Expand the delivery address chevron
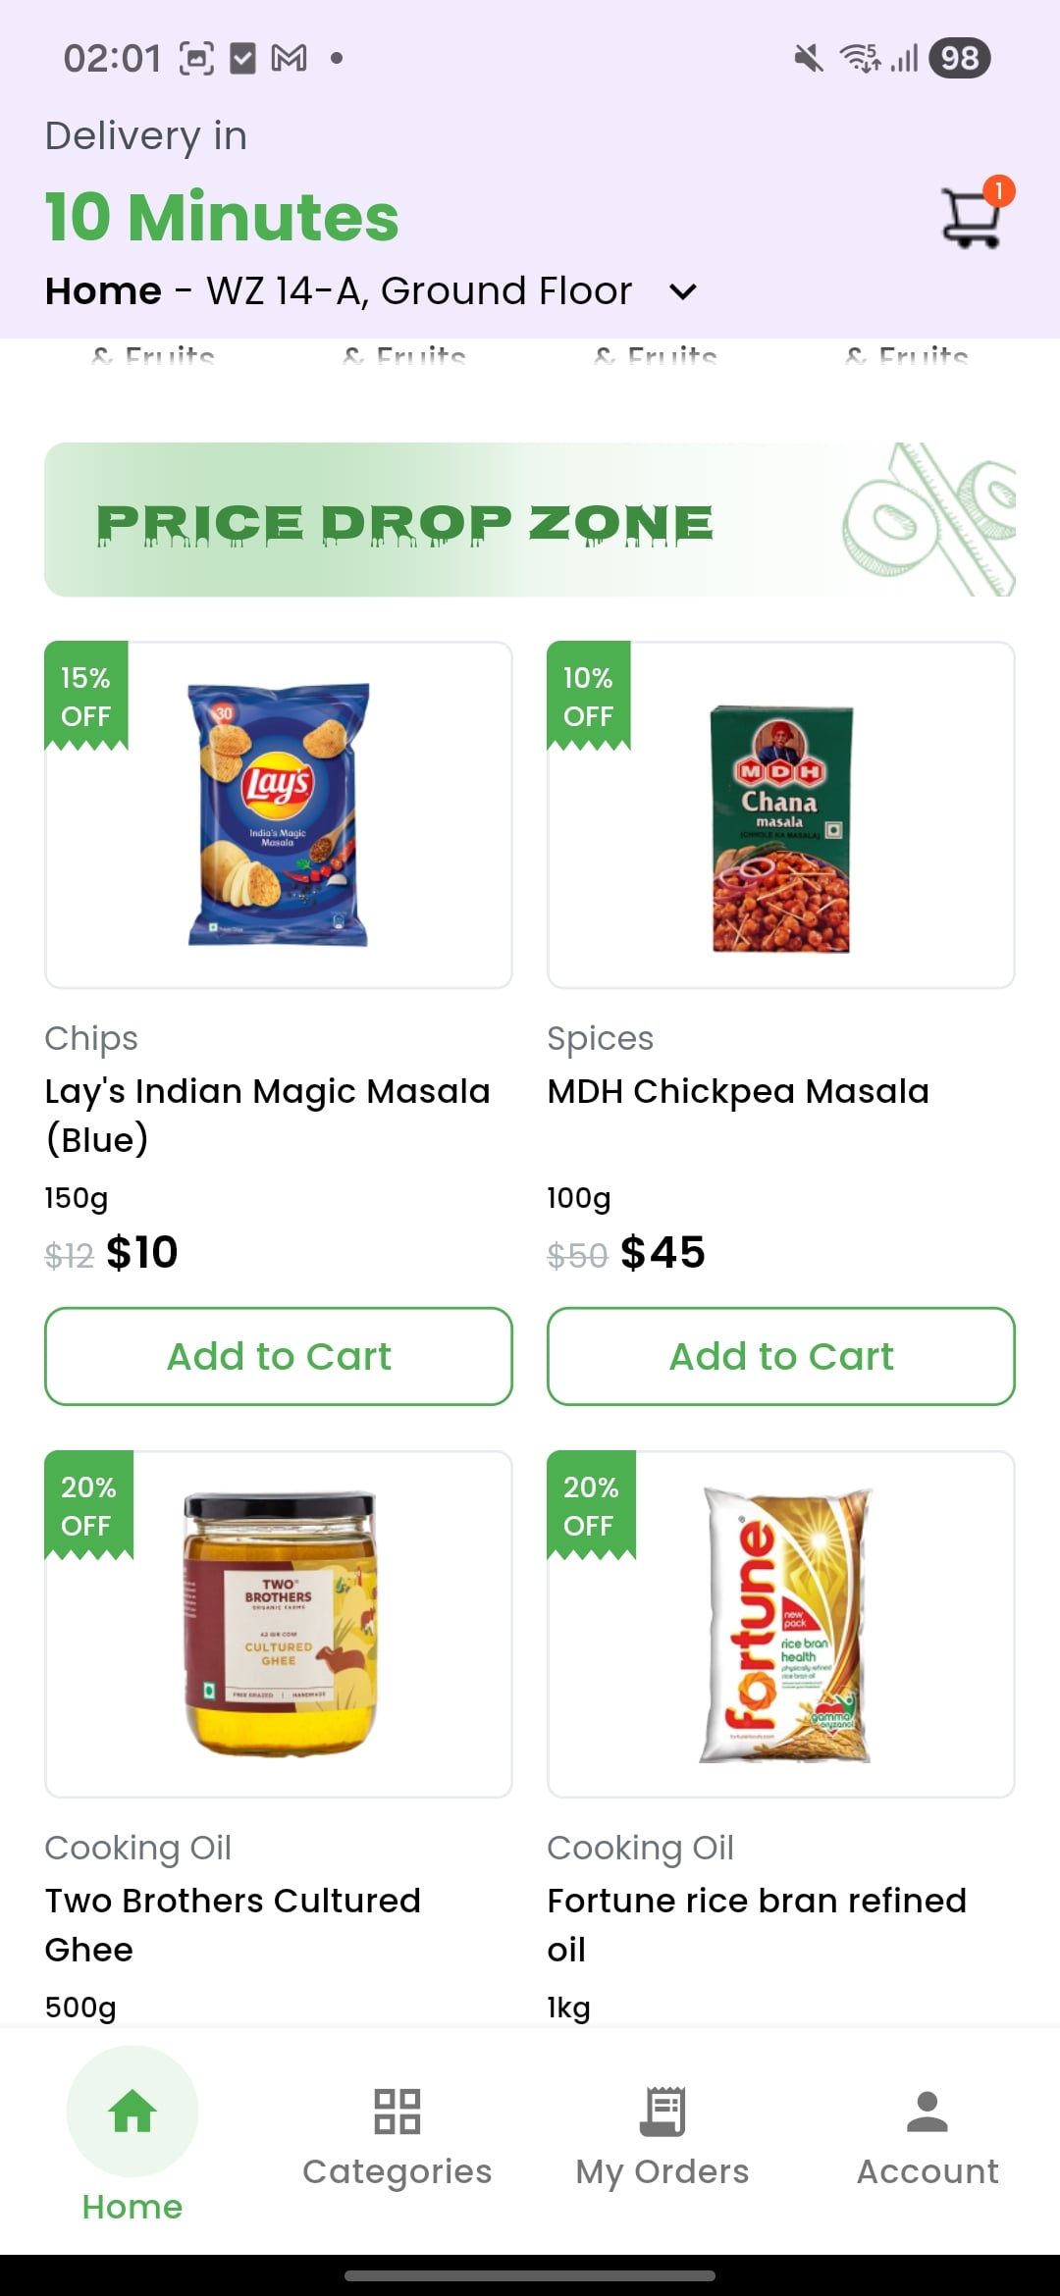Image resolution: width=1060 pixels, height=2296 pixels. (x=682, y=291)
